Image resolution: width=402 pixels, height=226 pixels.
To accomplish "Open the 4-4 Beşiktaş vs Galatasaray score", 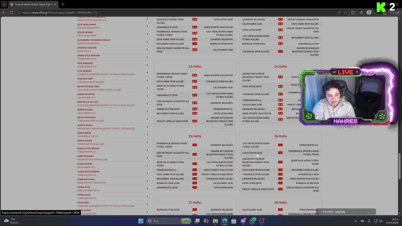I will (x=195, y=88).
